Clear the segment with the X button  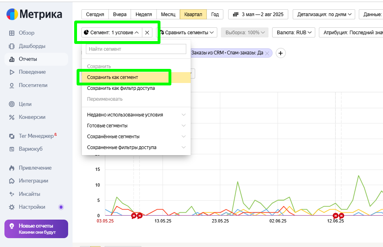click(x=147, y=33)
